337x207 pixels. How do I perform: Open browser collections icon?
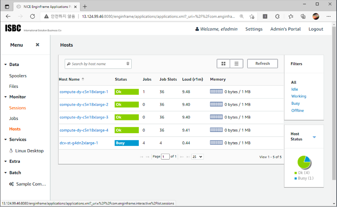[303, 16]
